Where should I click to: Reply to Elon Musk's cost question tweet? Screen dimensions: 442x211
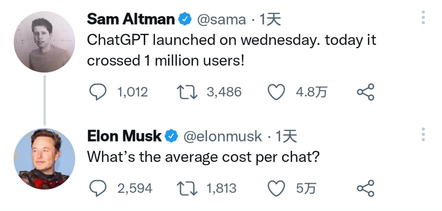(x=98, y=188)
